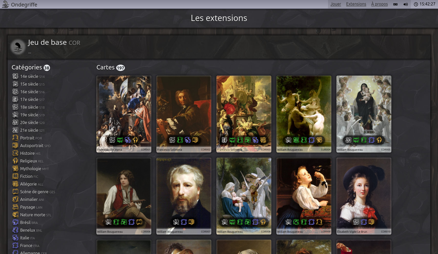Select the Mythologie category icon
438x254 pixels.
click(x=15, y=168)
